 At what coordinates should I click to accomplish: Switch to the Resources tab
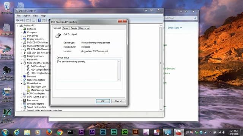click(84, 28)
